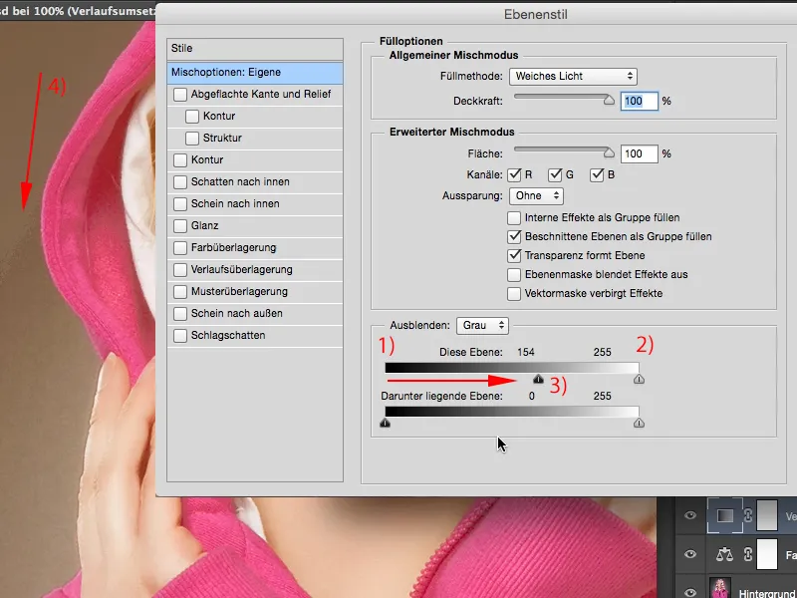
Task: Select the white layer mask of the Farbbalance layer
Action: (x=766, y=553)
